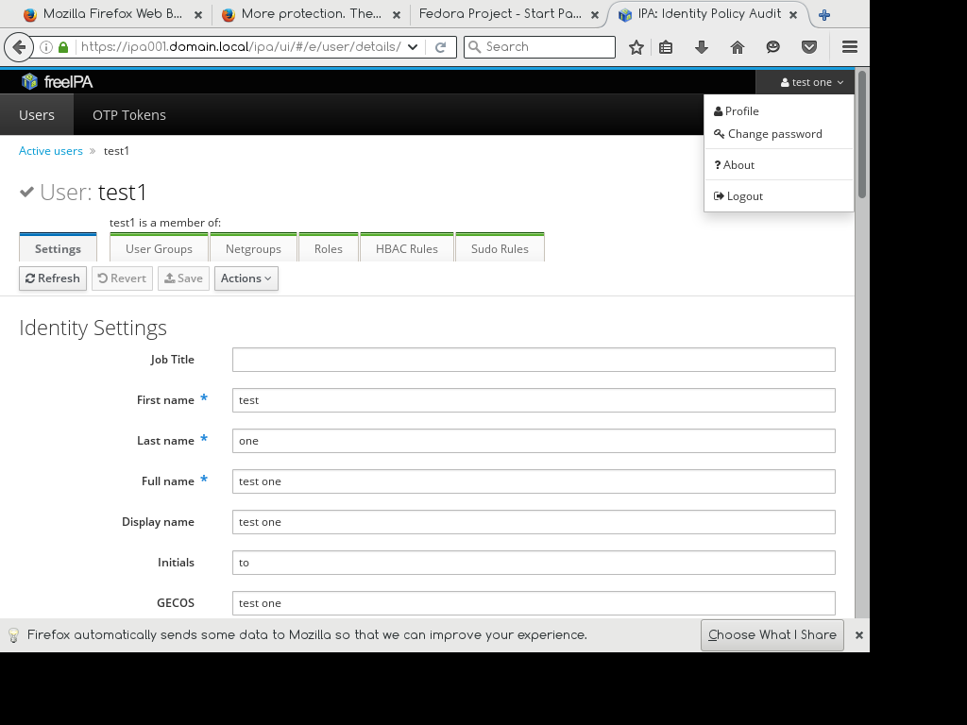Open the OTP Tokens navigation tab

point(128,114)
